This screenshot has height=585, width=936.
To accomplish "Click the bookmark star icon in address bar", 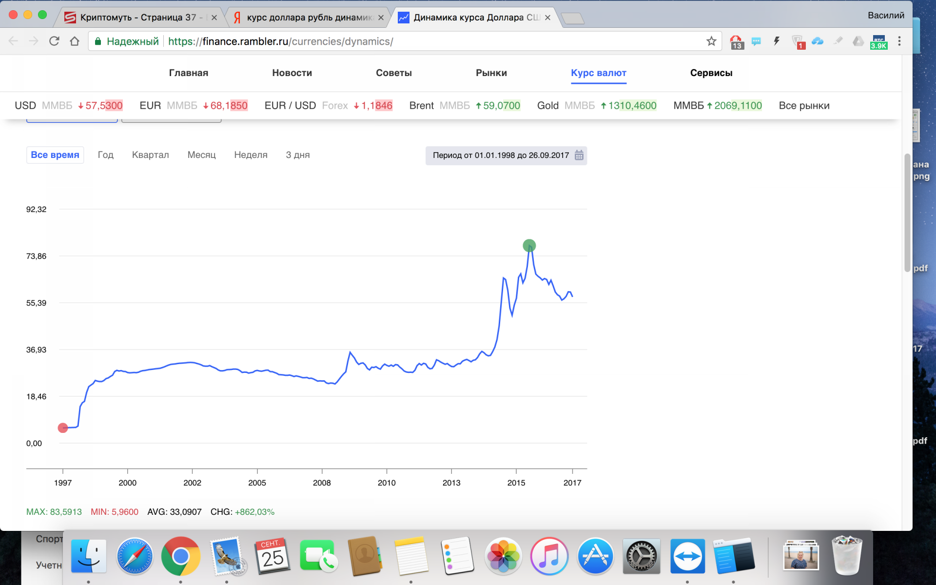I will point(711,41).
